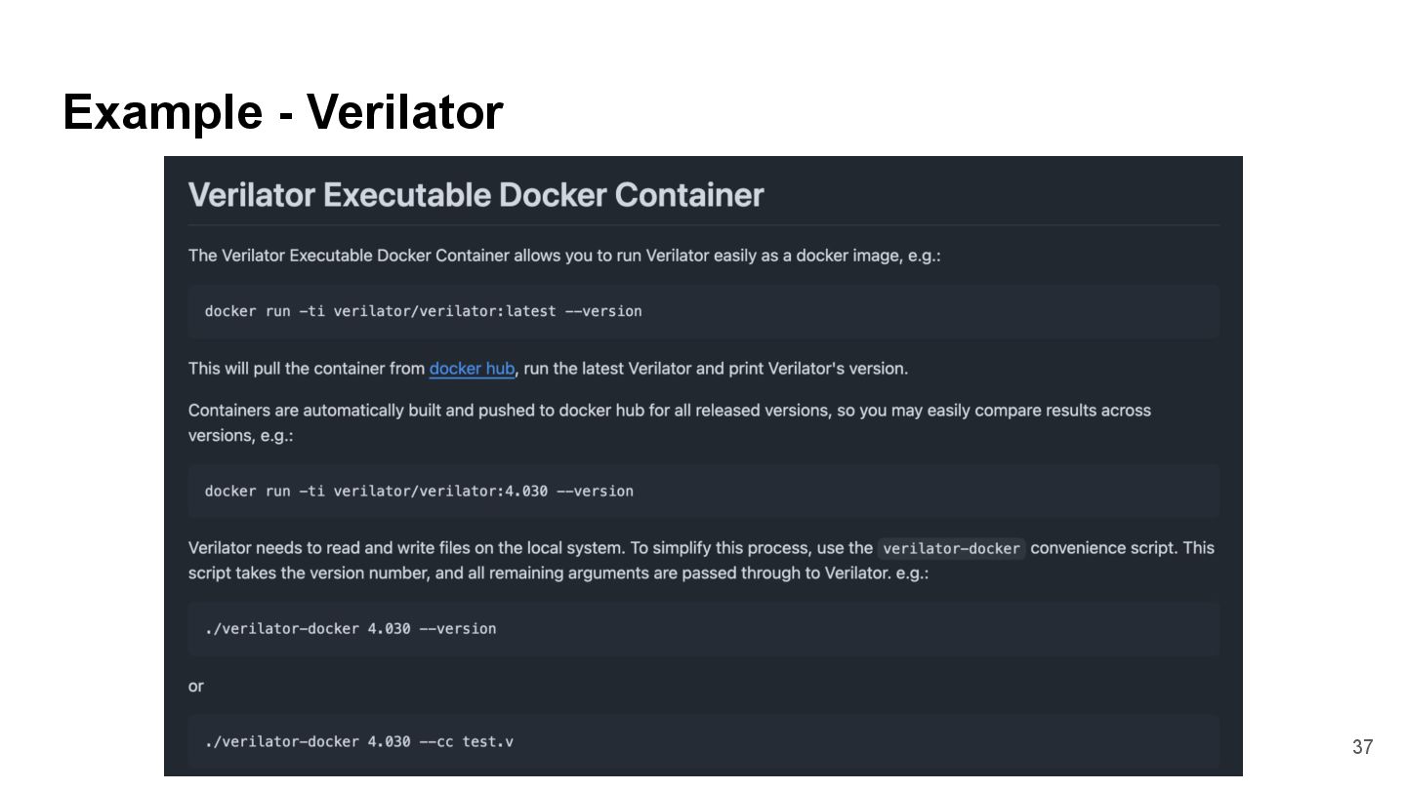Click the paragraph starting Containers are automatically built

point(669,411)
